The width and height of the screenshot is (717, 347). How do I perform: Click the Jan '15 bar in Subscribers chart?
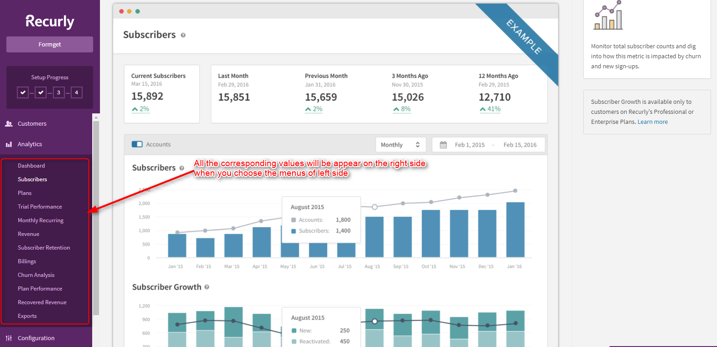pos(177,246)
